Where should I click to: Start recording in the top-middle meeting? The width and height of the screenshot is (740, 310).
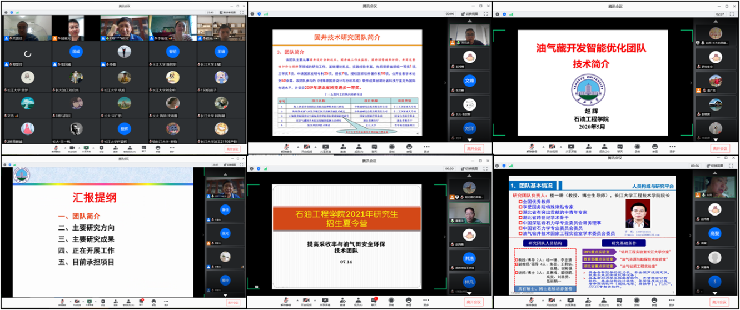(x=392, y=147)
